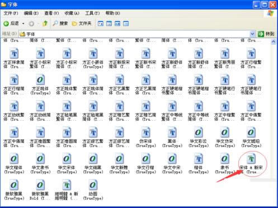The image size is (278, 208).
Task: Select the 幼圆 font icon
Action: (x=93, y=185)
